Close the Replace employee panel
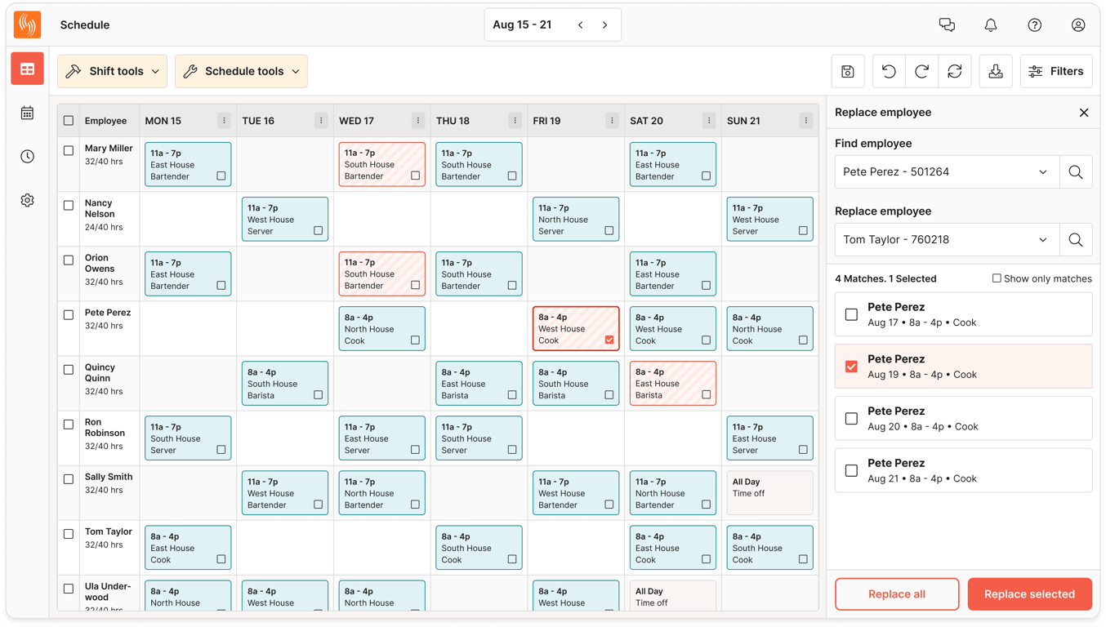This screenshot has width=1106, height=627. 1084,113
